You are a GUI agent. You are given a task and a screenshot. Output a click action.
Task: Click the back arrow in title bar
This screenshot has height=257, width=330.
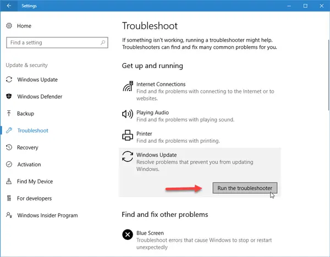click(9, 5)
